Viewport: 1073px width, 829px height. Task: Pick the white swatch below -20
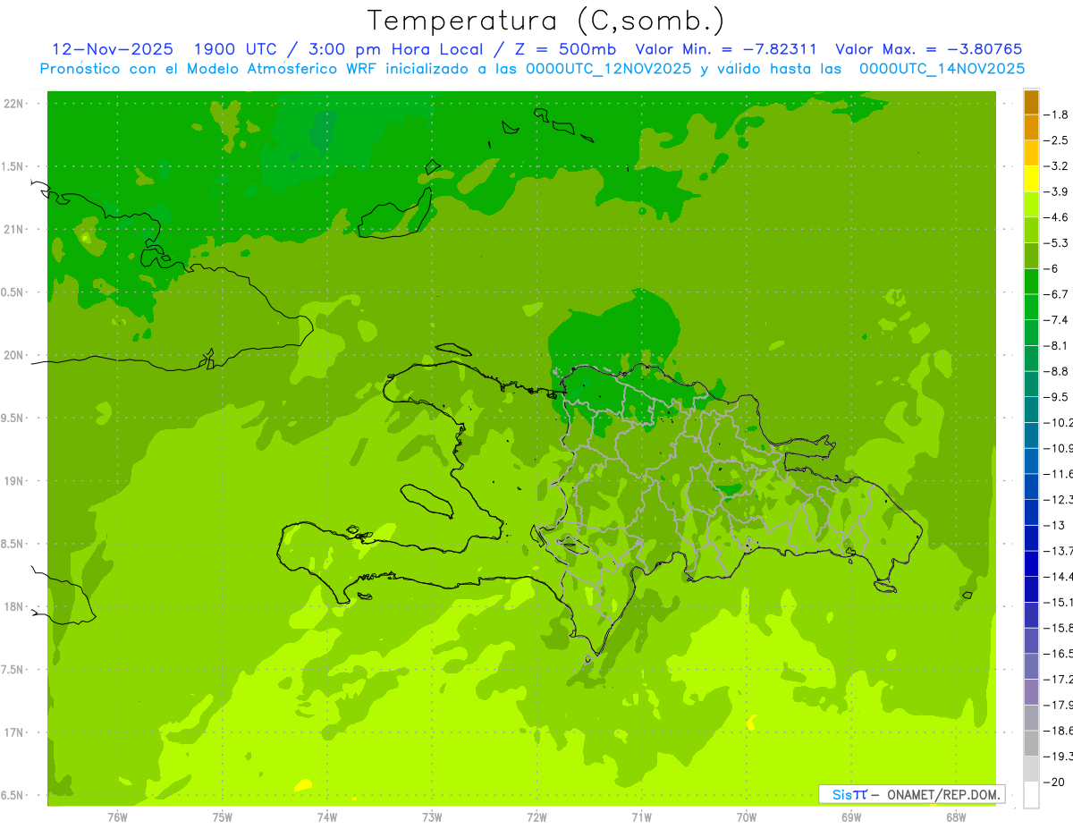coord(1031,795)
